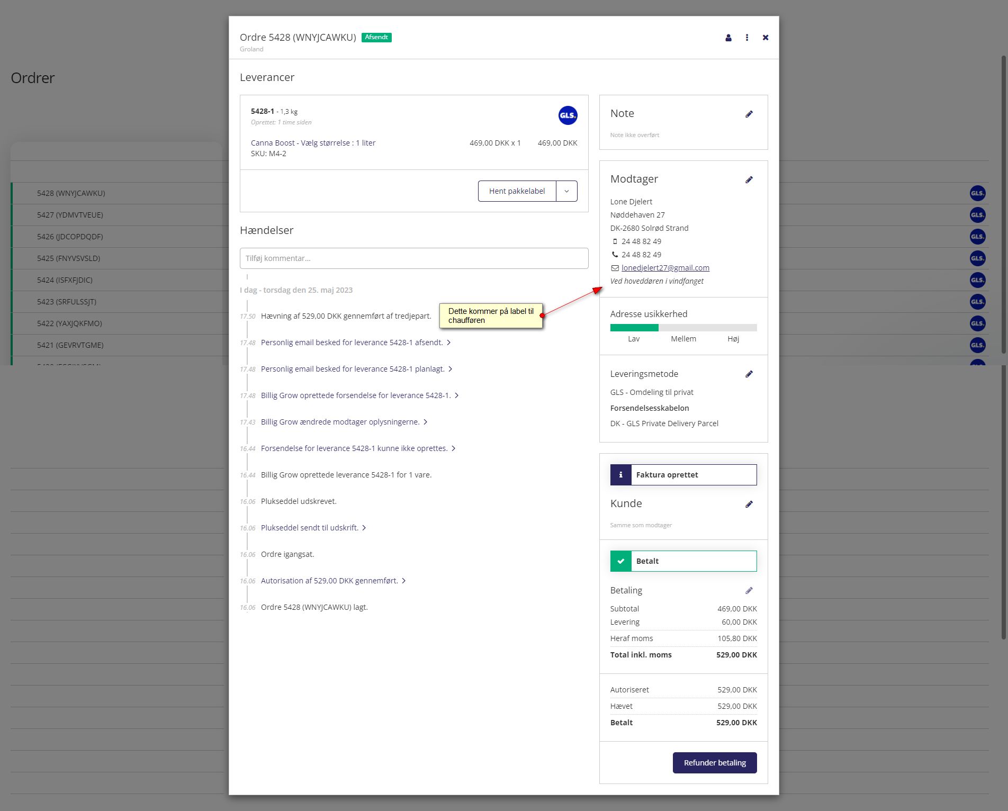1008x811 pixels.
Task: Select order 5423 (SRFULSSJT) in the orders list
Action: tap(67, 302)
